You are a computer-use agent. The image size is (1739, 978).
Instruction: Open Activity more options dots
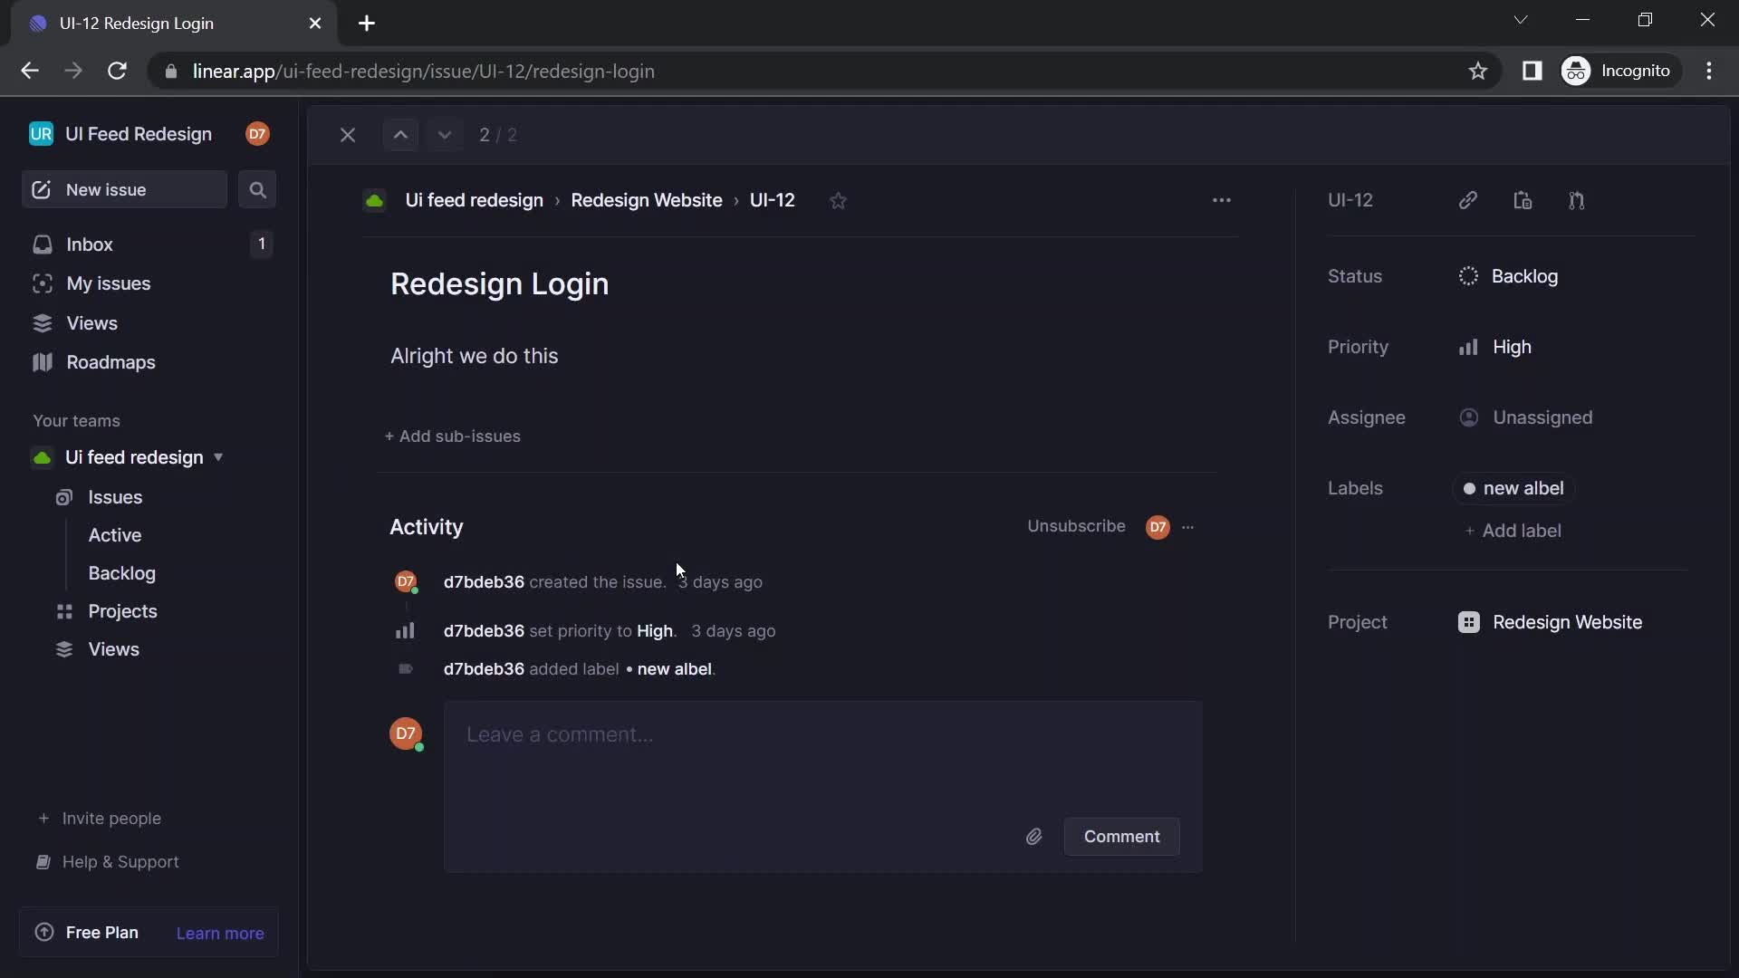tap(1188, 527)
